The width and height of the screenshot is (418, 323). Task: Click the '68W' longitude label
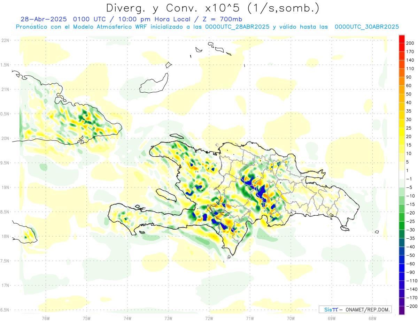pos(372,318)
